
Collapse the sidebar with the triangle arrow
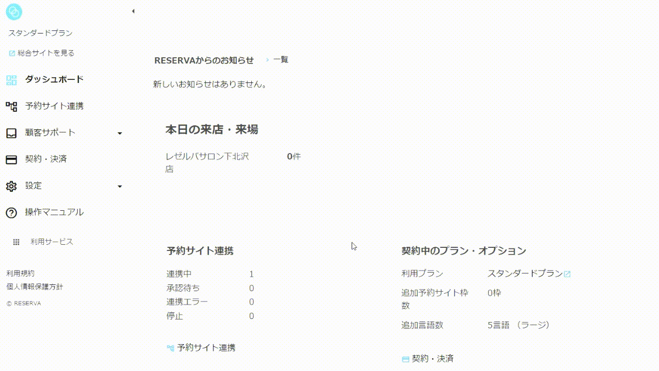133,11
